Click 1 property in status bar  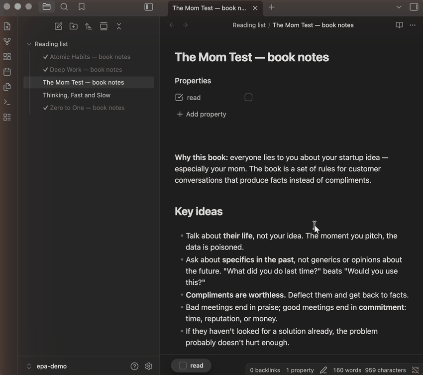[x=300, y=370]
